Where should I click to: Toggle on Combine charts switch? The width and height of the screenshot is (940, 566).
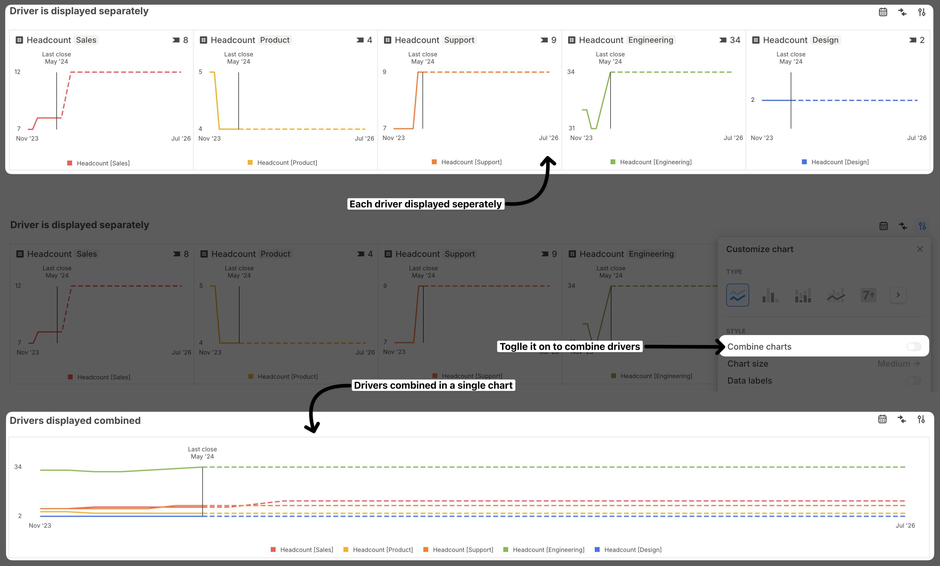click(x=913, y=346)
